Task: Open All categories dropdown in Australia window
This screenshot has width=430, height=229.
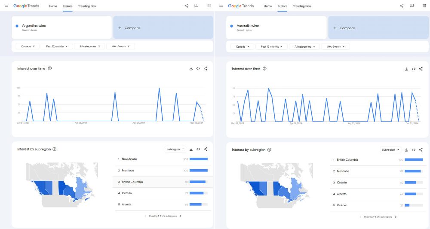Action: 305,46
